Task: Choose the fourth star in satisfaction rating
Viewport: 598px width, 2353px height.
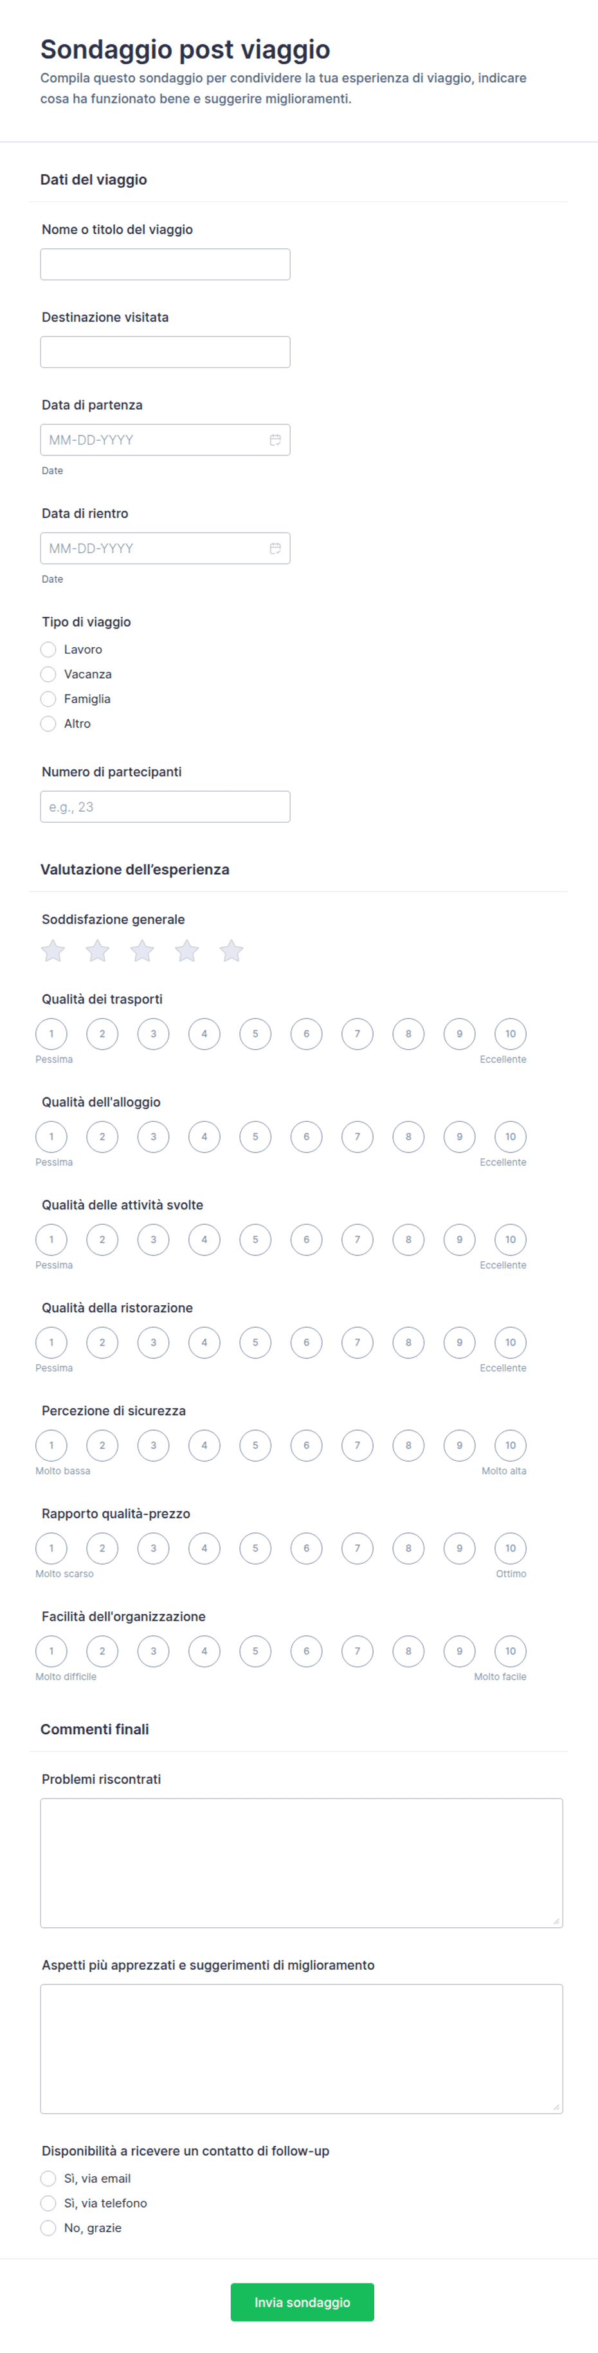Action: click(187, 951)
